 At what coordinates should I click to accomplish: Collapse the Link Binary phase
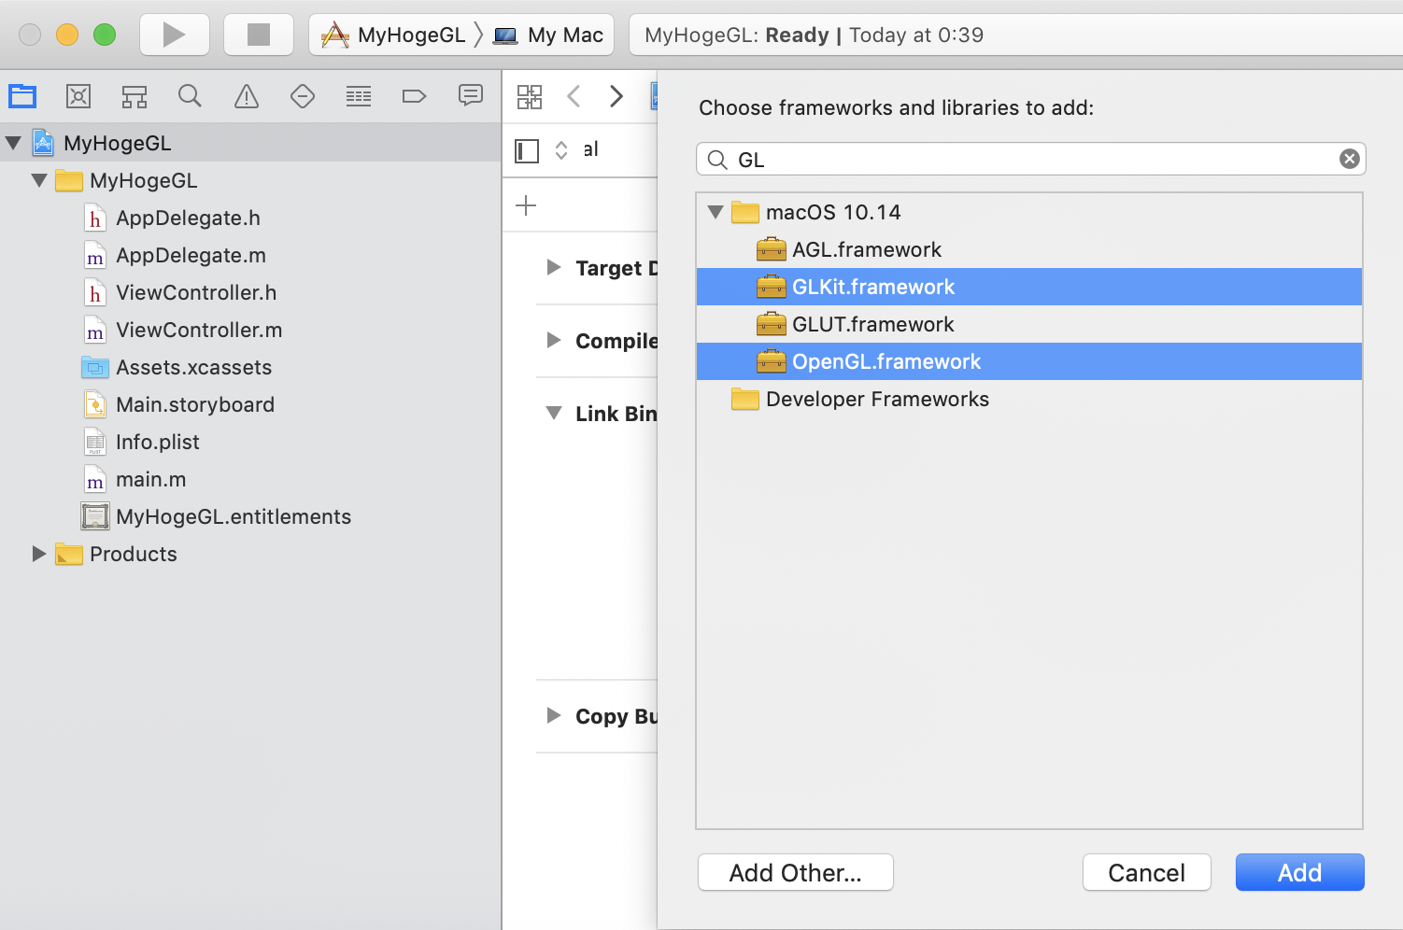click(x=554, y=413)
